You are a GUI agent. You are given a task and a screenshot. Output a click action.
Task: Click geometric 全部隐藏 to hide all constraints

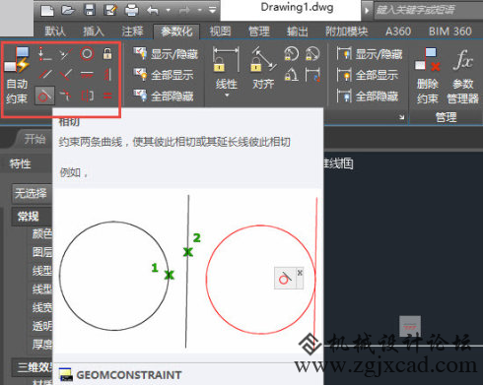pyautogui.click(x=164, y=96)
